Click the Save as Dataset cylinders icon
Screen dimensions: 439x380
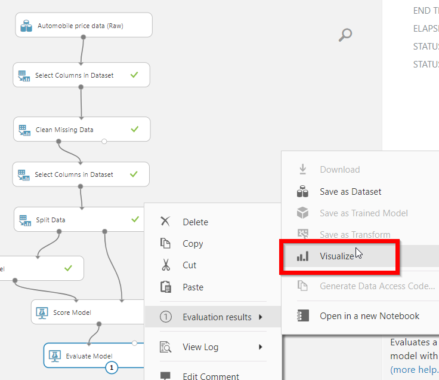tap(302, 192)
